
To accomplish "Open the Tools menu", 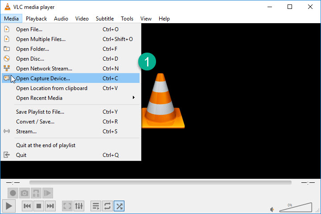I will pos(127,19).
